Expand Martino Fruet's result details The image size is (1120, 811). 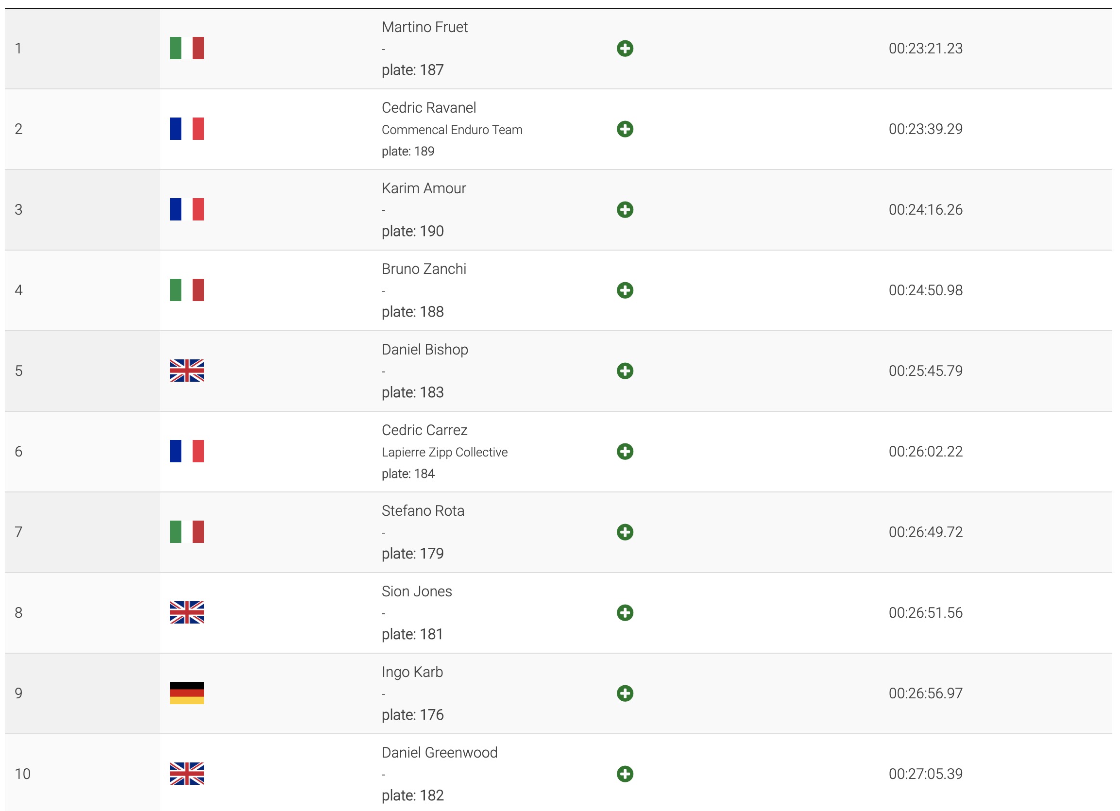(625, 49)
